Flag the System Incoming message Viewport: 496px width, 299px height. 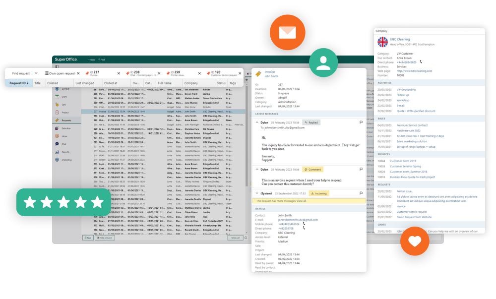coord(361,193)
